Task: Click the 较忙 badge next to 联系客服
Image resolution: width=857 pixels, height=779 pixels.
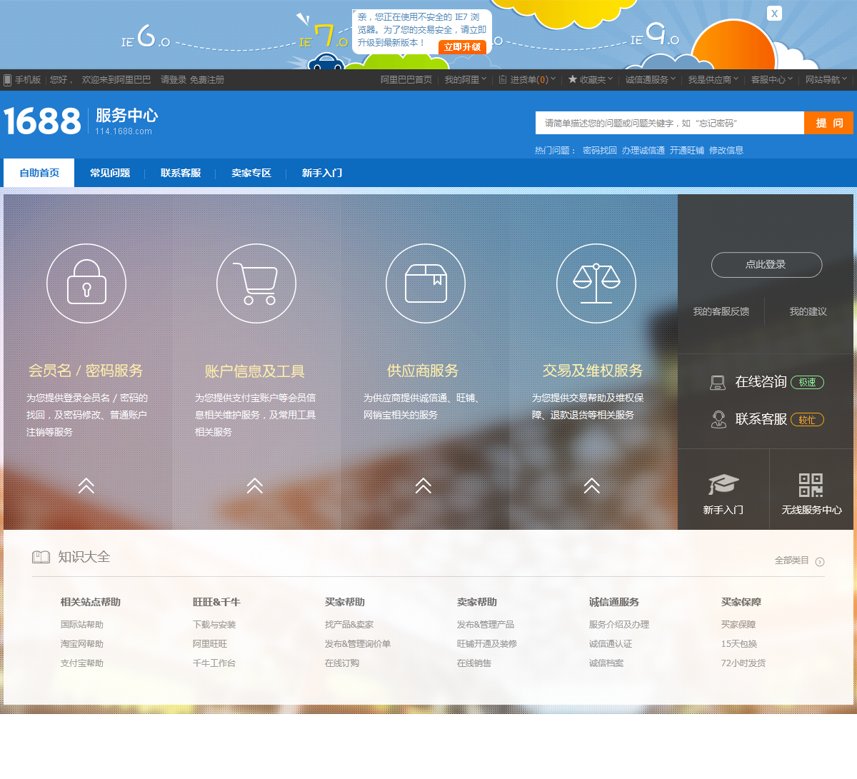Action: pyautogui.click(x=807, y=420)
